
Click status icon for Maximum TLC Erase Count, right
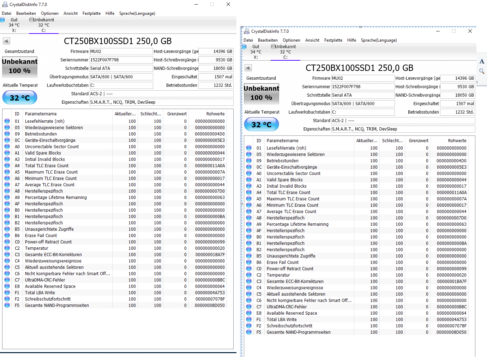[x=249, y=199]
